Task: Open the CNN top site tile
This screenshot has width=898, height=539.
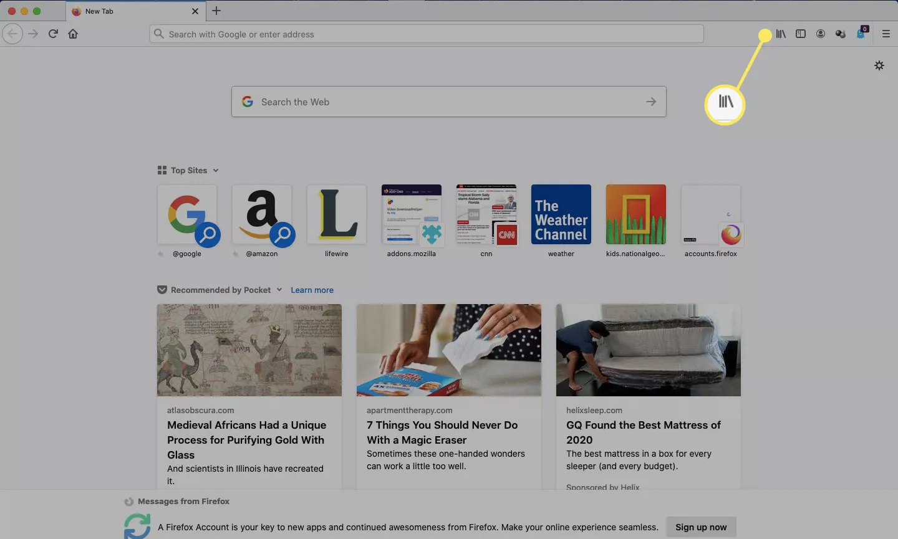Action: coord(486,215)
